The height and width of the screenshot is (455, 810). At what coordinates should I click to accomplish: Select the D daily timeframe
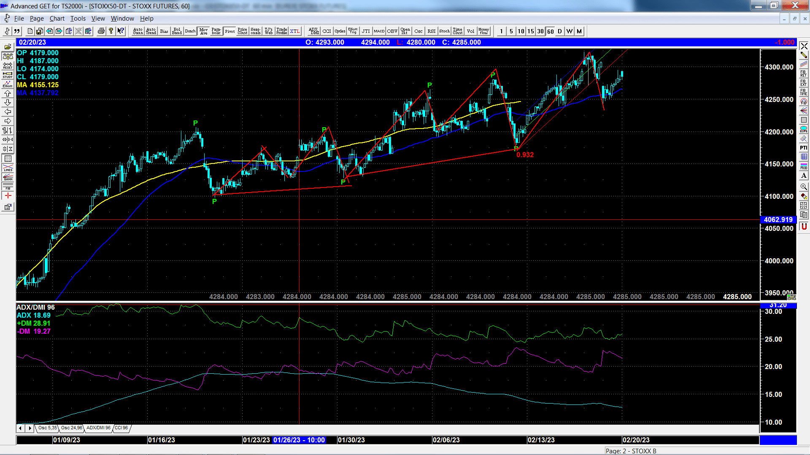pos(560,31)
